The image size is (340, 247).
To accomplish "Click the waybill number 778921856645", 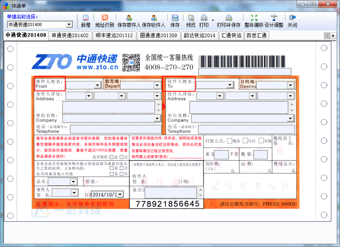I will pos(167,204).
